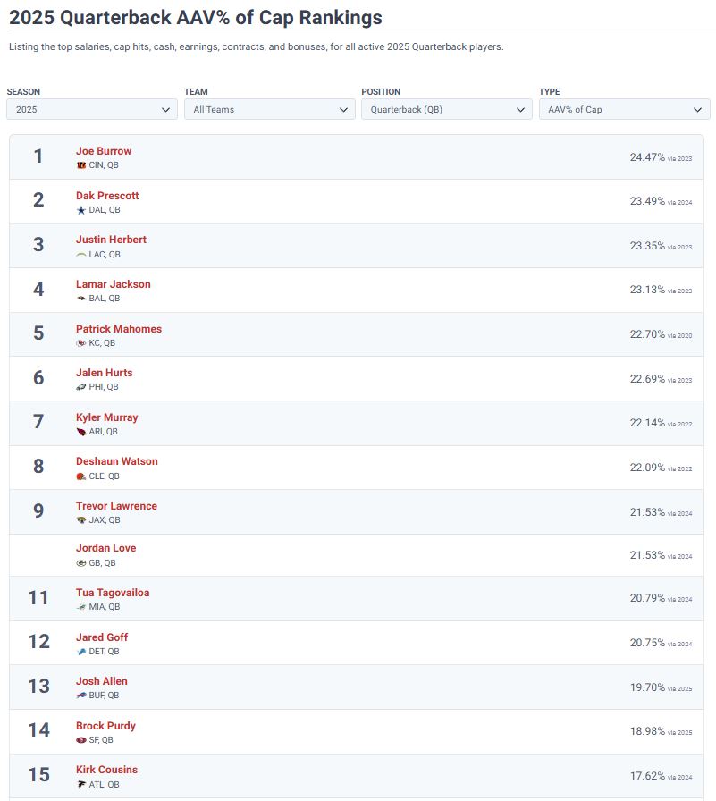The width and height of the screenshot is (716, 801).
Task: Open Joe Burrow's player page
Action: coord(104,151)
